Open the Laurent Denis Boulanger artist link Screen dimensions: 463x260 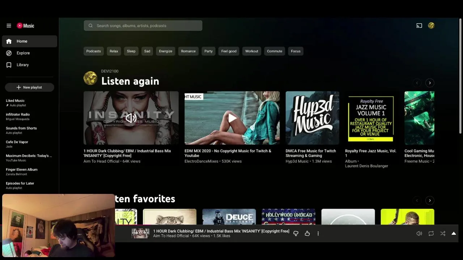tap(366, 166)
